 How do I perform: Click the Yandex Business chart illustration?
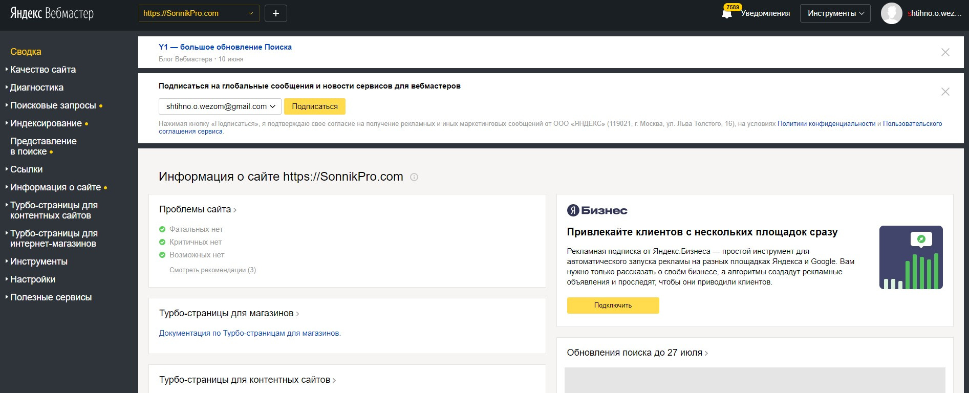click(911, 257)
